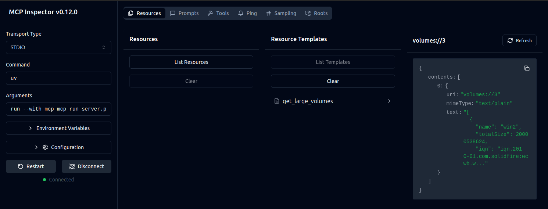The height and width of the screenshot is (209, 548).
Task: Expand the Configuration section
Action: [58, 147]
